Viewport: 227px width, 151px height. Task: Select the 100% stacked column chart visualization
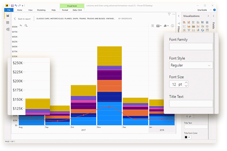pyautogui.click(x=207, y=22)
